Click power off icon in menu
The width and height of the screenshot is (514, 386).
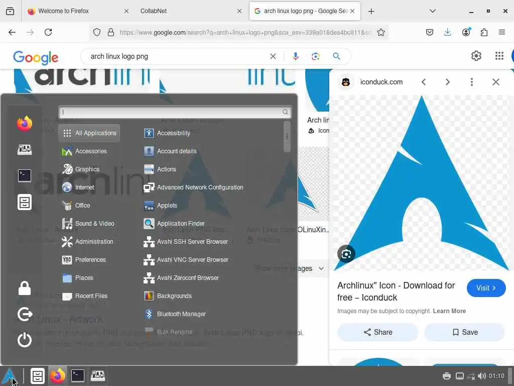point(25,340)
